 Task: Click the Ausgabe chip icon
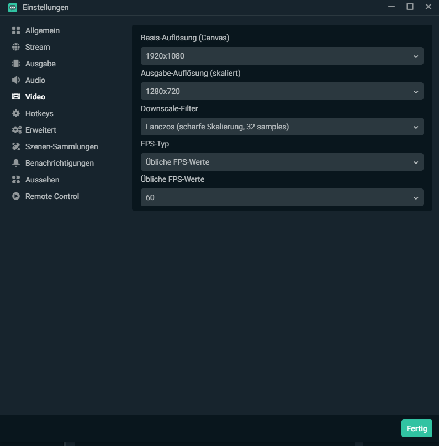point(16,64)
